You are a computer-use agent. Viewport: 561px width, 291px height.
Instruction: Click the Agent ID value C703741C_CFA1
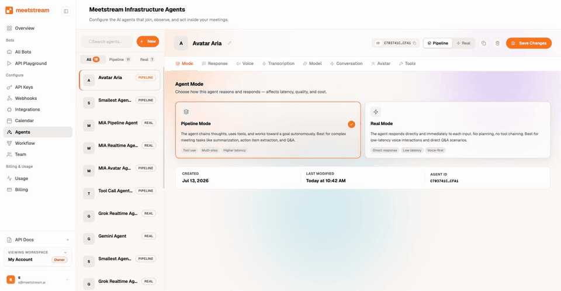444,181
